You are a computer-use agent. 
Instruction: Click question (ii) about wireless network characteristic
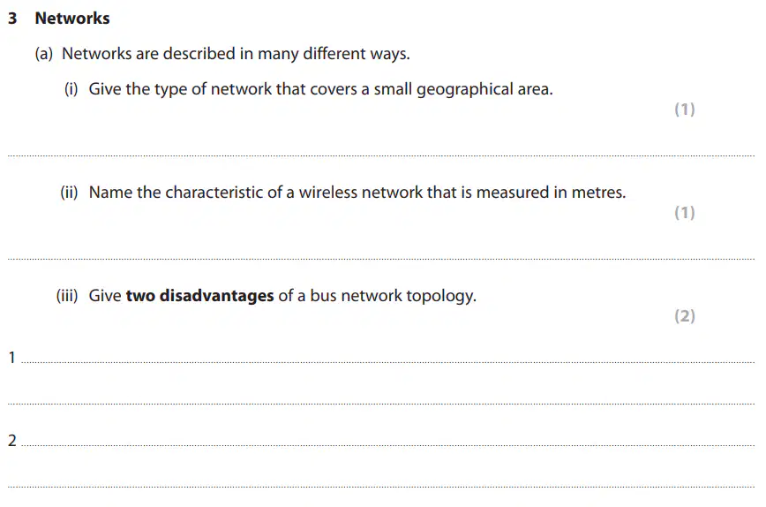357,193
